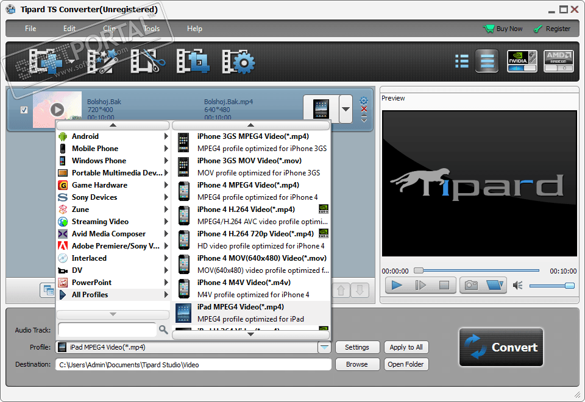Expand Windows Phone category

(x=113, y=161)
